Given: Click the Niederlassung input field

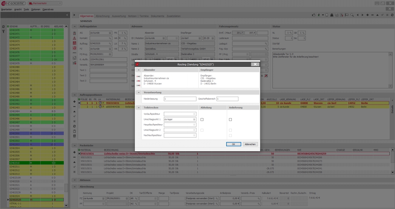Looking at the screenshot, I should 180,99.
